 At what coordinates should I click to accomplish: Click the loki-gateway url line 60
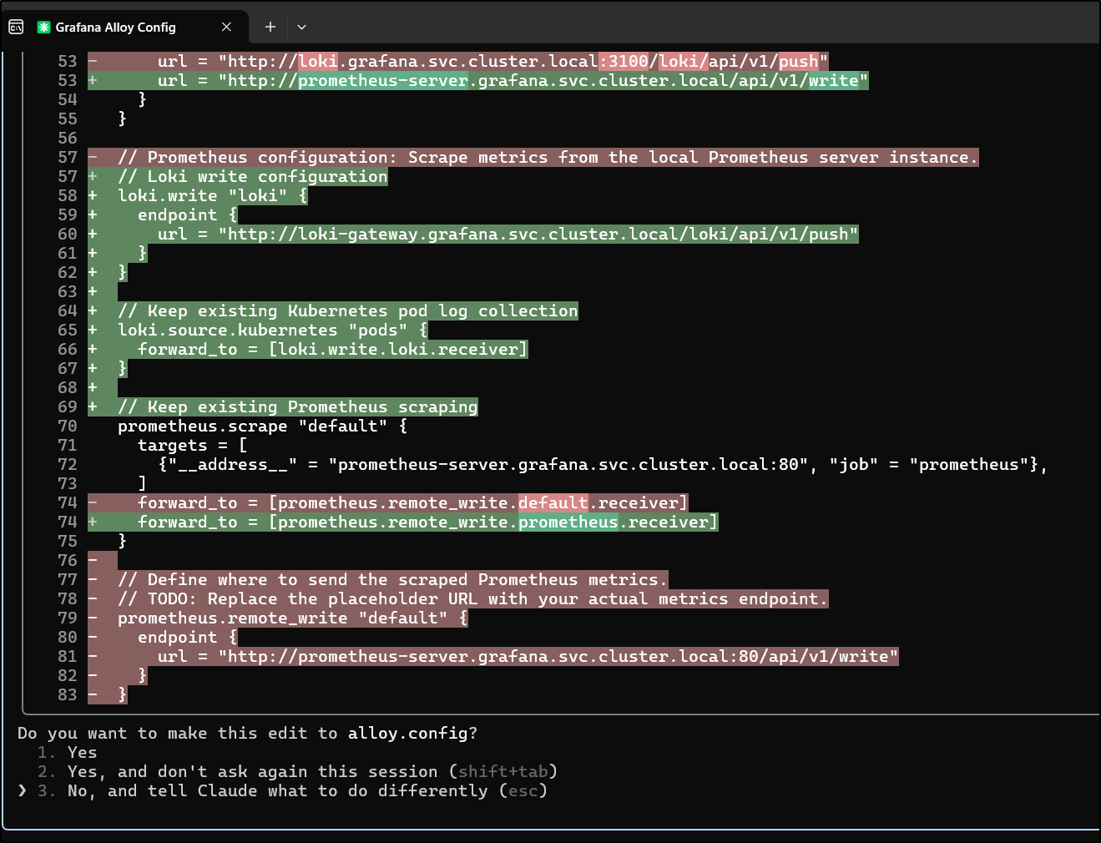[473, 234]
